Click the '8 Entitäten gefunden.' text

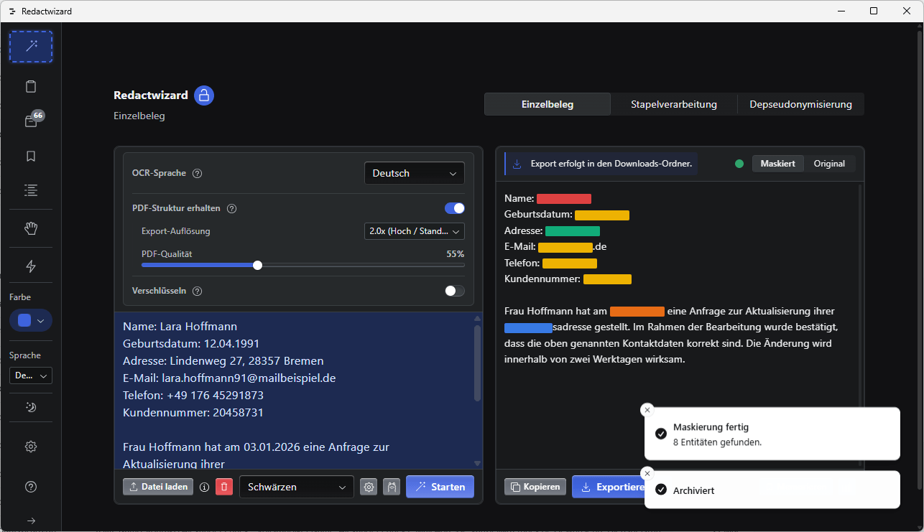[x=717, y=442]
